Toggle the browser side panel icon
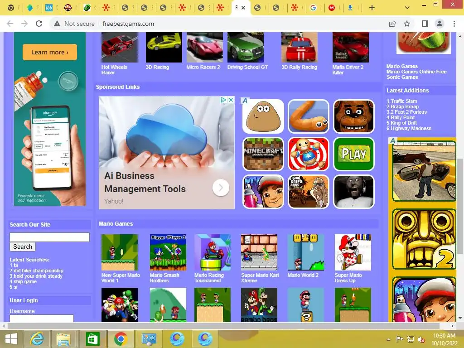Image resolution: width=464 pixels, height=348 pixels. point(425,24)
